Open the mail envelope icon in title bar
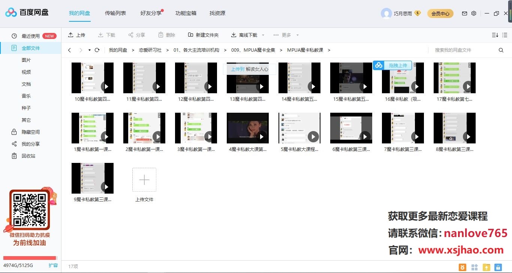The height and width of the screenshot is (273, 512). pos(464,13)
